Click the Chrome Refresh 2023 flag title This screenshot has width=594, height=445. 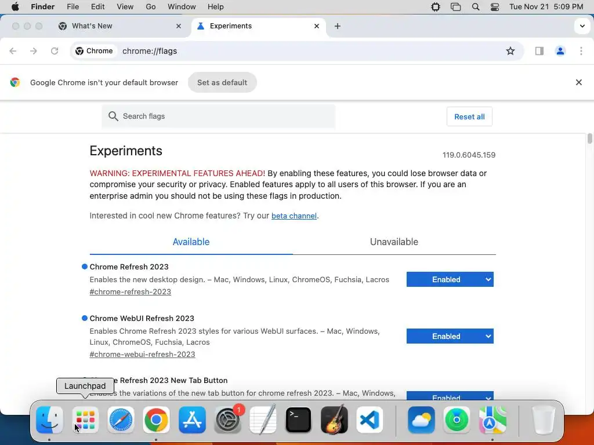tap(129, 267)
